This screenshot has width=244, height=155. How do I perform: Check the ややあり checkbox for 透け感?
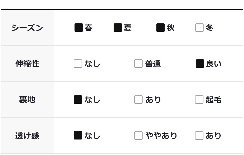tap(138, 136)
